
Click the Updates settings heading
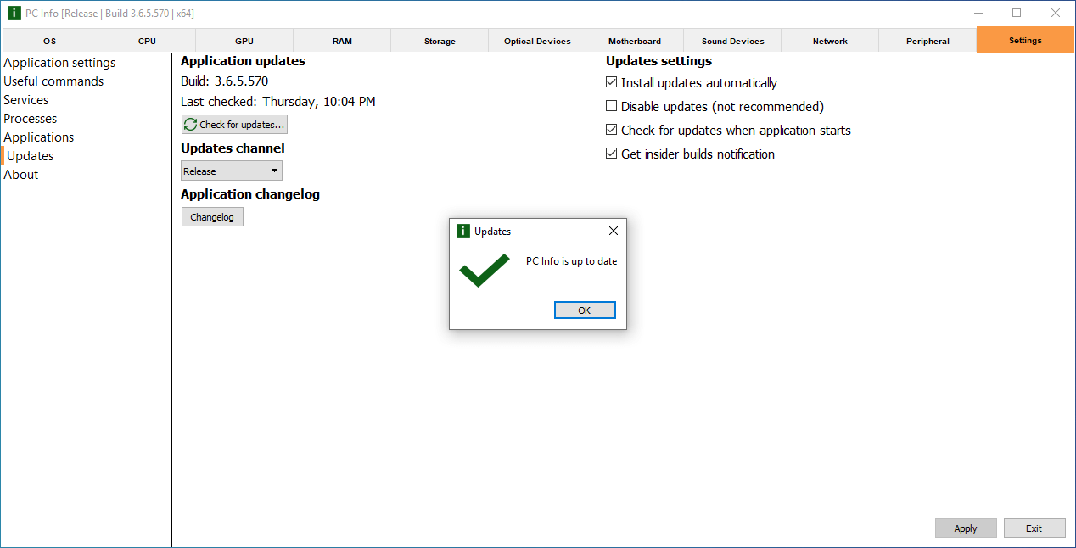tap(659, 61)
